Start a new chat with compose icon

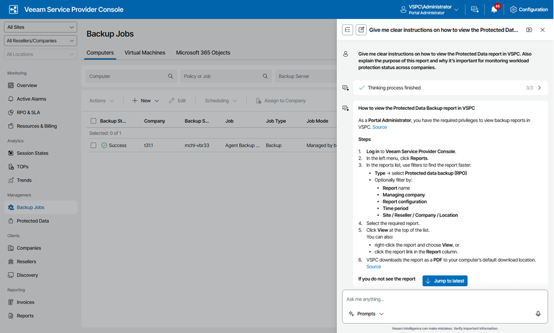pyautogui.click(x=361, y=30)
